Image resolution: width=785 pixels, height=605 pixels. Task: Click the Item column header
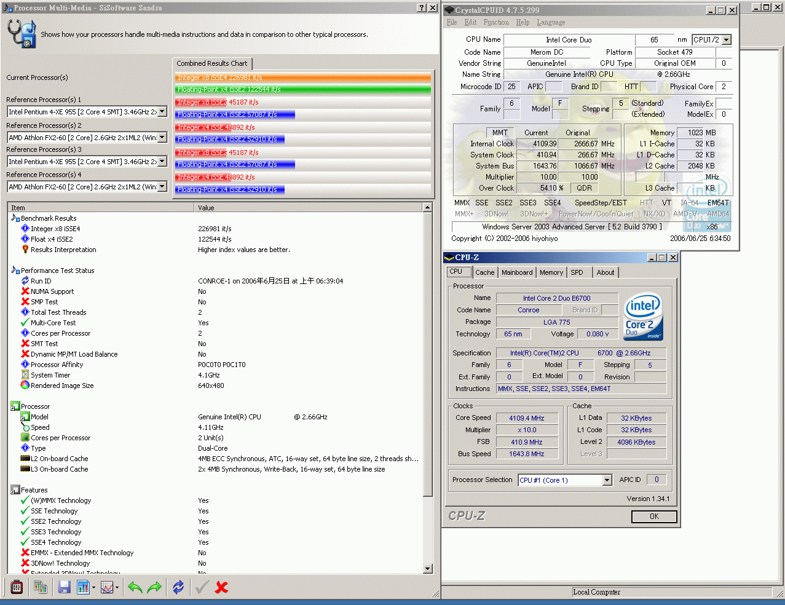click(101, 208)
